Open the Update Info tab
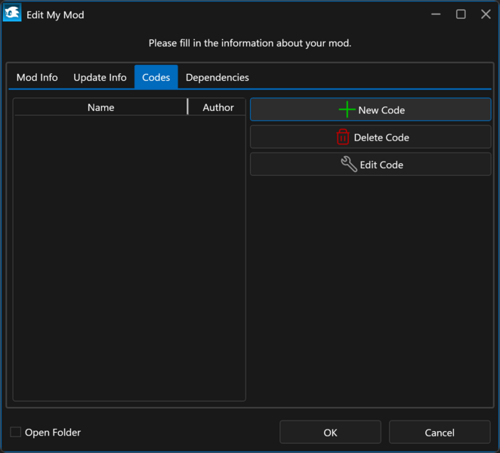This screenshot has width=500, height=453. (x=100, y=78)
